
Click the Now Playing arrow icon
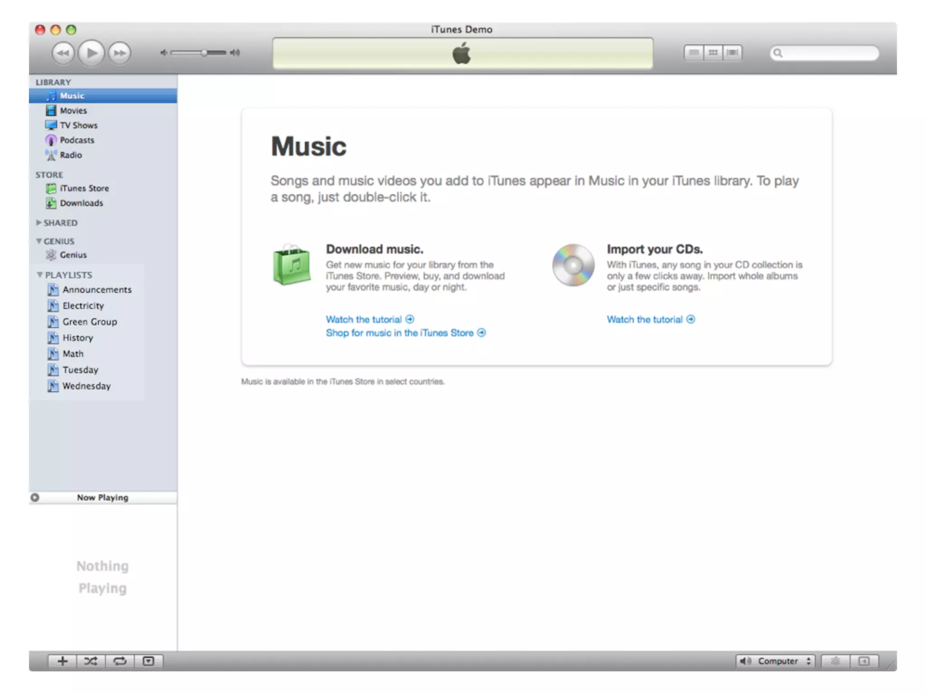pyautogui.click(x=35, y=497)
